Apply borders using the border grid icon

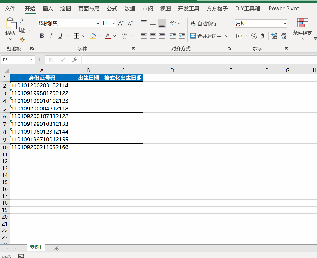(x=76, y=36)
